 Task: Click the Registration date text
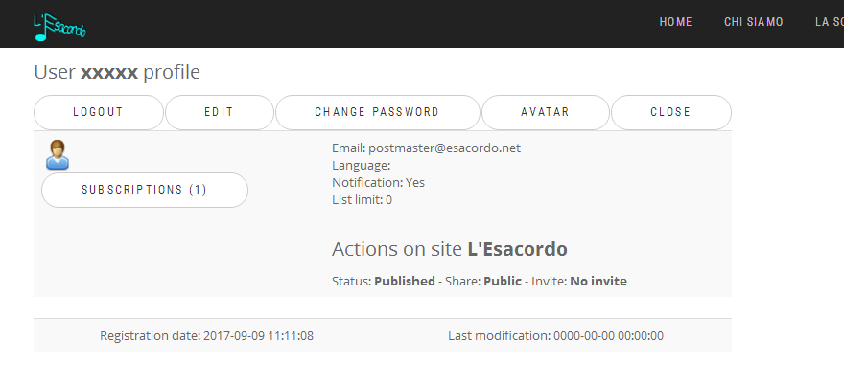[x=207, y=336]
